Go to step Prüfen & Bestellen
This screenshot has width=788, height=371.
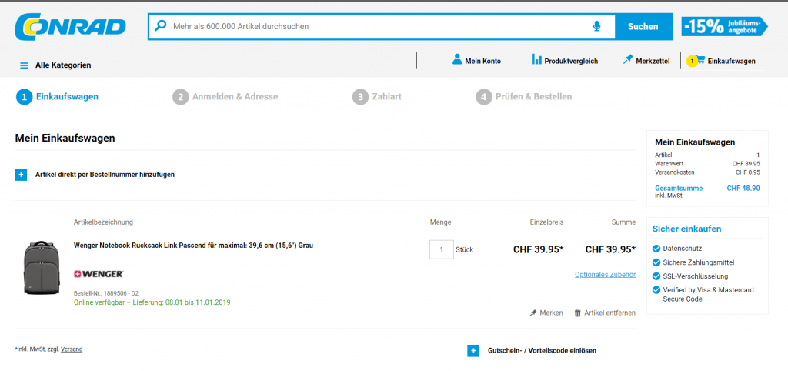coord(523,97)
